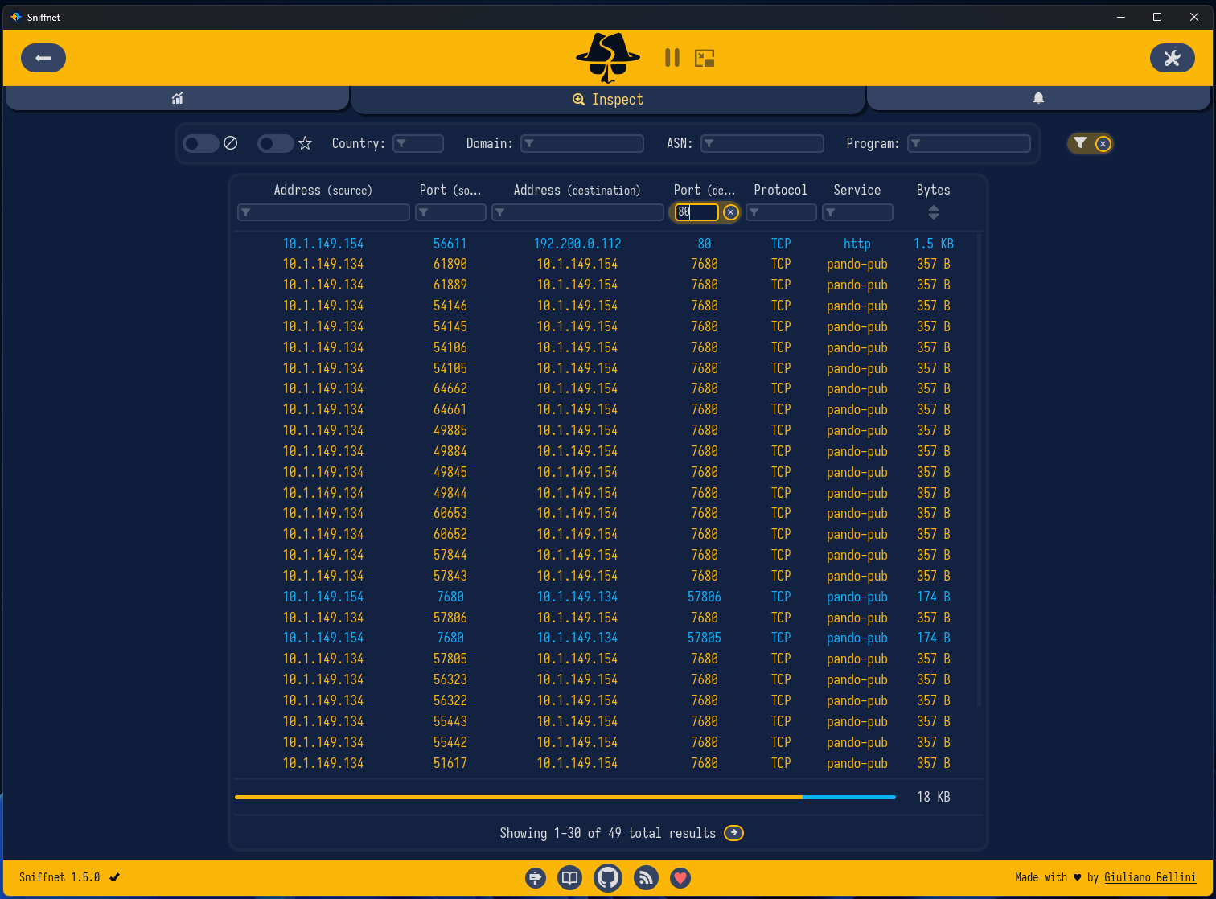Click the ASN filter field
This screenshot has height=899, width=1216.
762,143
